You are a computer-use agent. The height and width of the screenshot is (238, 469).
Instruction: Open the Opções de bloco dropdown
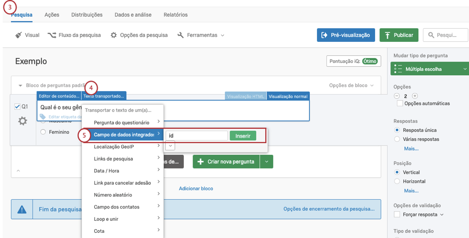pos(351,85)
